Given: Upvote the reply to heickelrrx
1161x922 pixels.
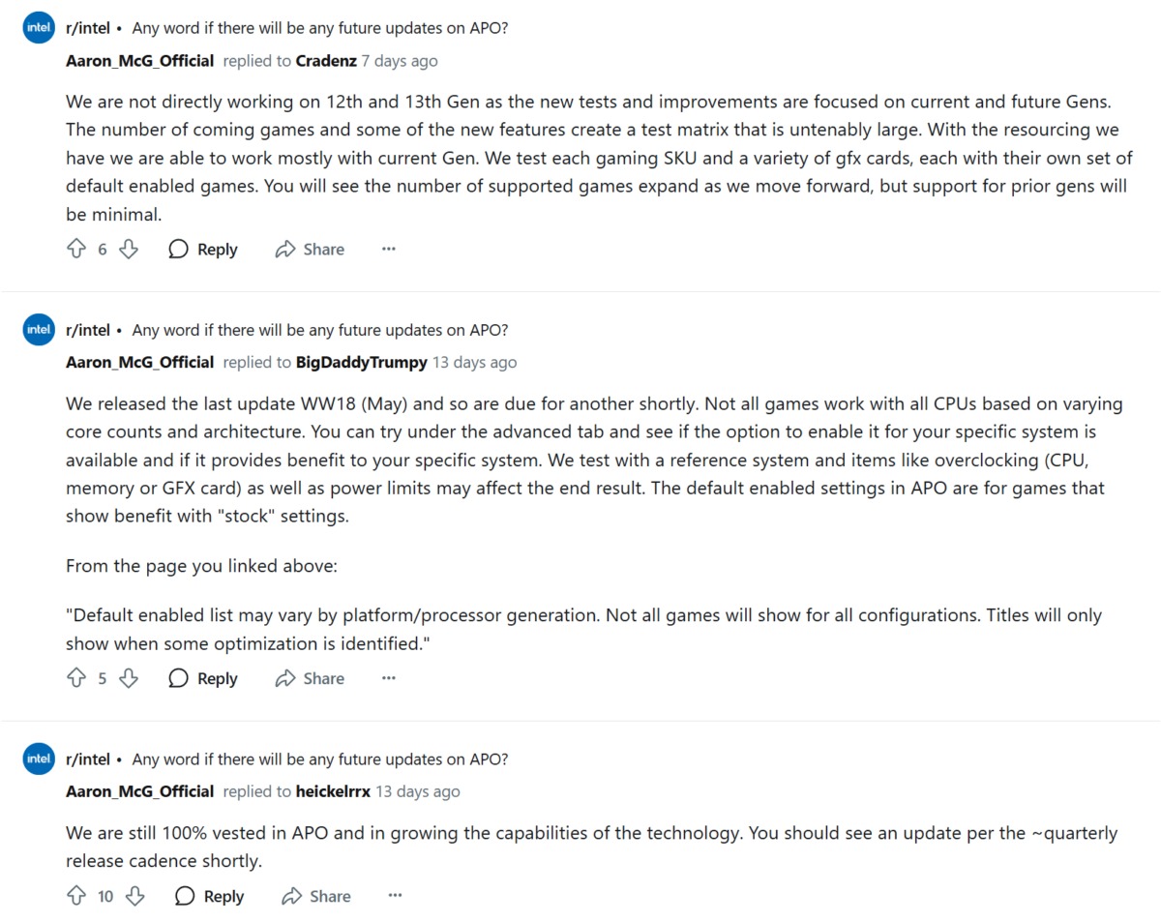Looking at the screenshot, I should [x=76, y=897].
